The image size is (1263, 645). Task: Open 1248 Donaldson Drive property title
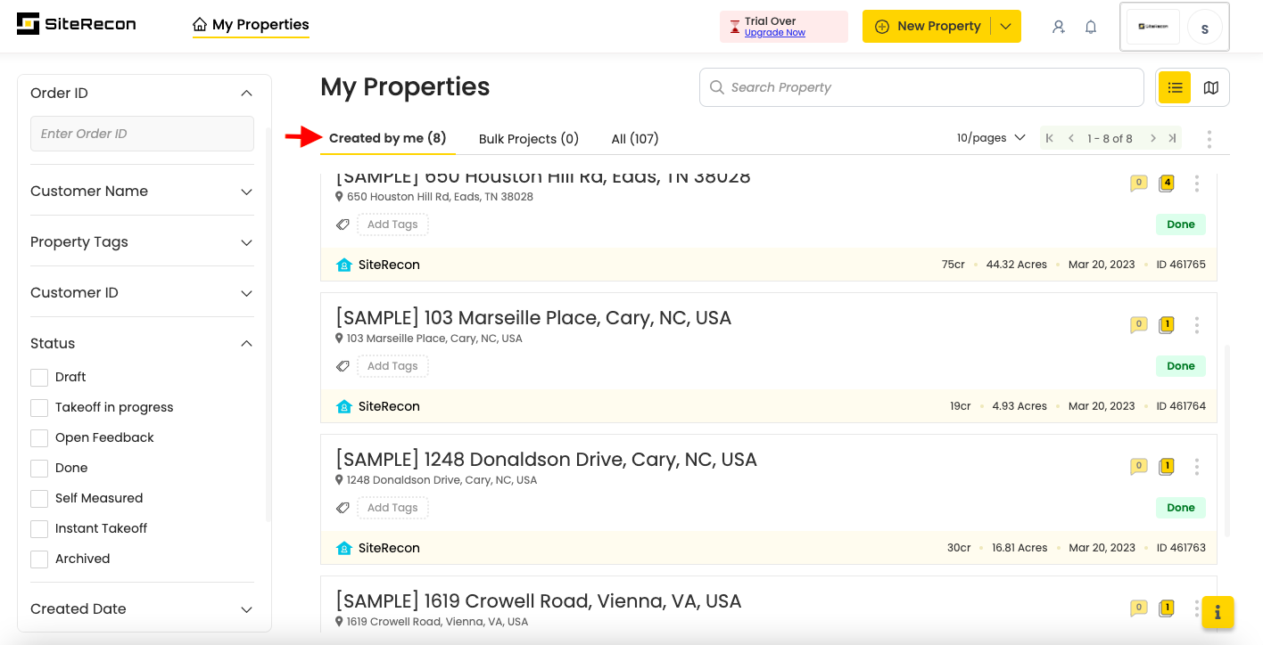(546, 460)
